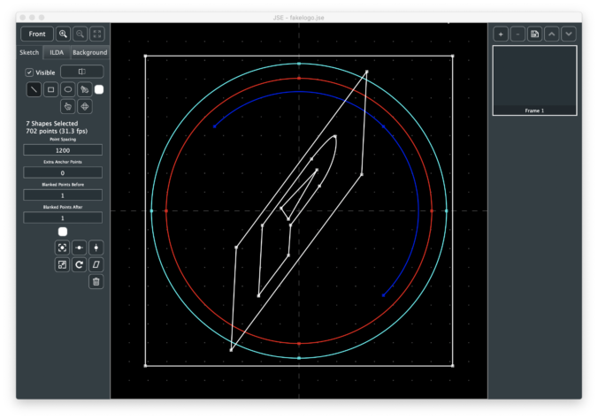598x419 pixels.
Task: Click the rotate selected shapes icon
Action: click(79, 264)
